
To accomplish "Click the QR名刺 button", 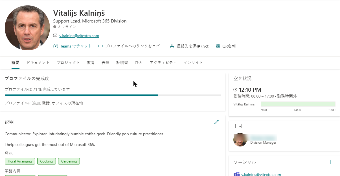I will click(x=229, y=46).
